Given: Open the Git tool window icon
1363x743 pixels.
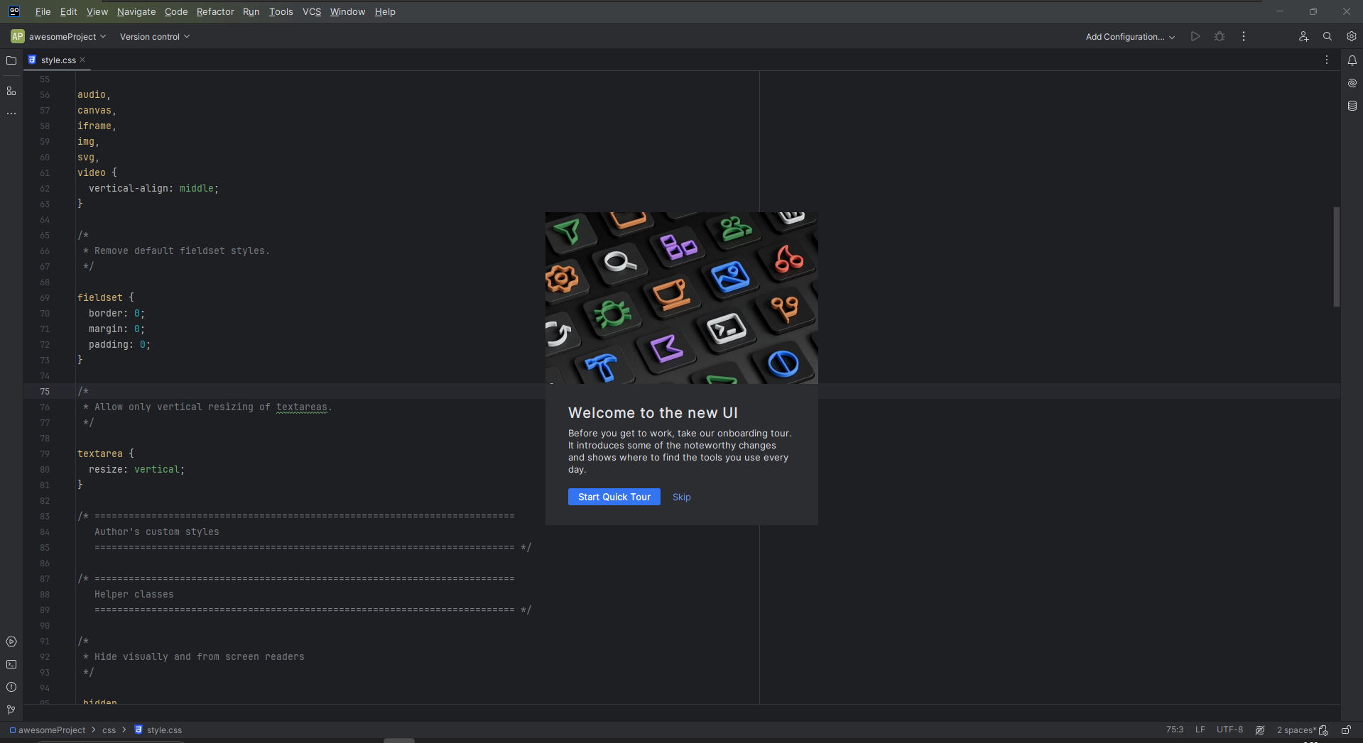Looking at the screenshot, I should pyautogui.click(x=11, y=710).
